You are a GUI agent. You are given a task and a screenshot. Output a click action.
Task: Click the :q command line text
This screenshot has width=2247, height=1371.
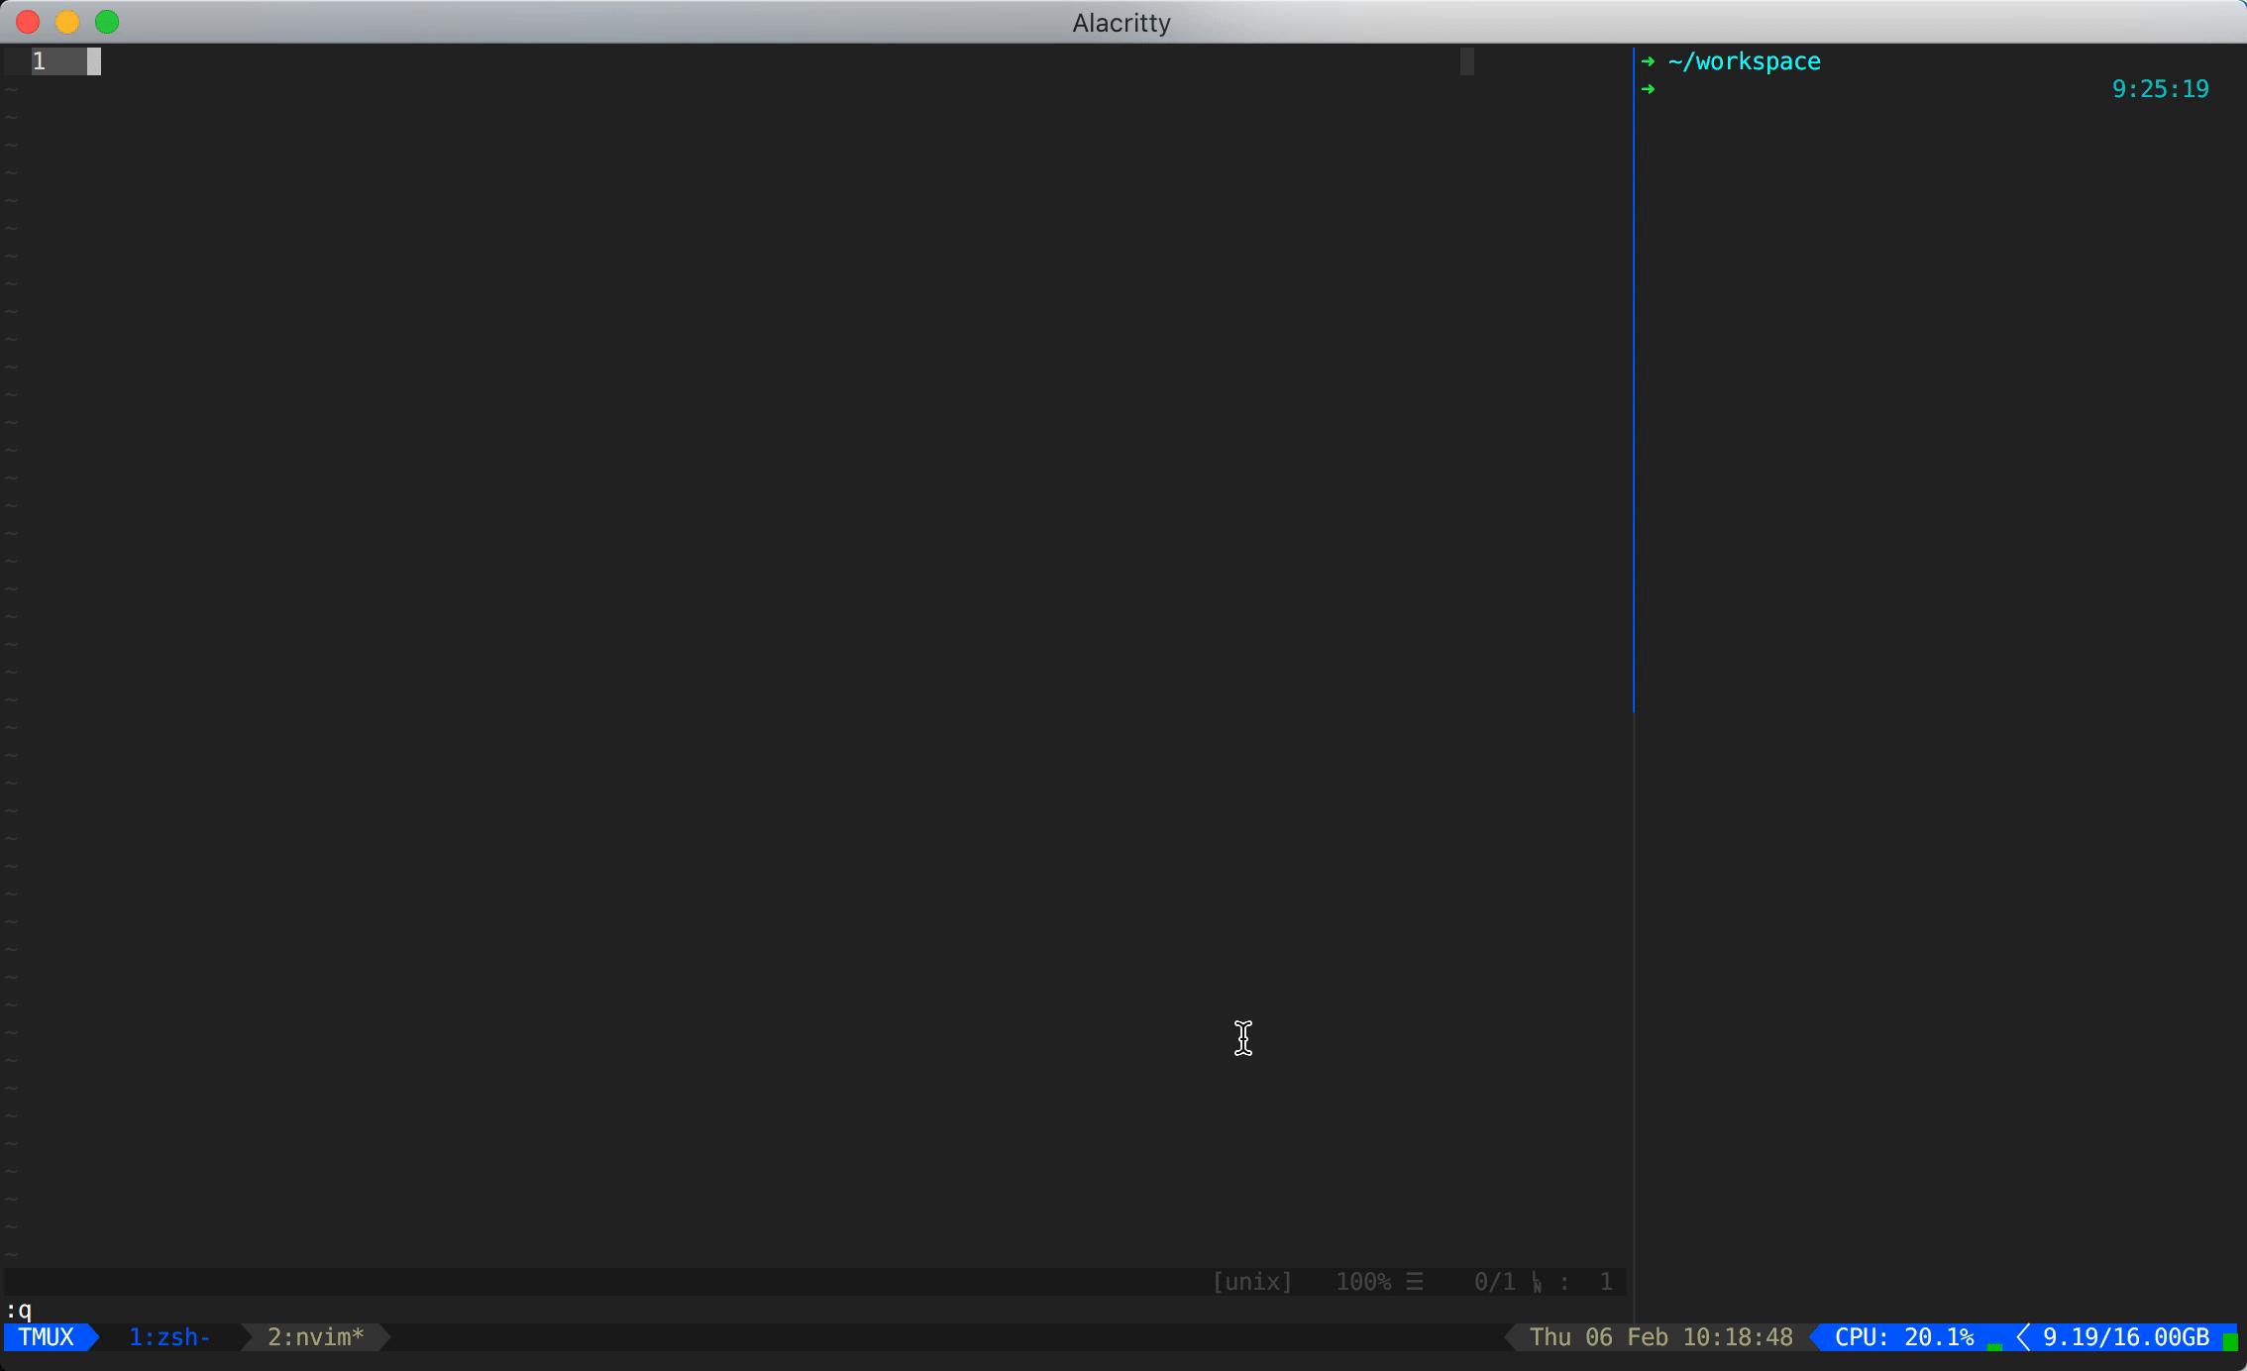(x=19, y=1310)
